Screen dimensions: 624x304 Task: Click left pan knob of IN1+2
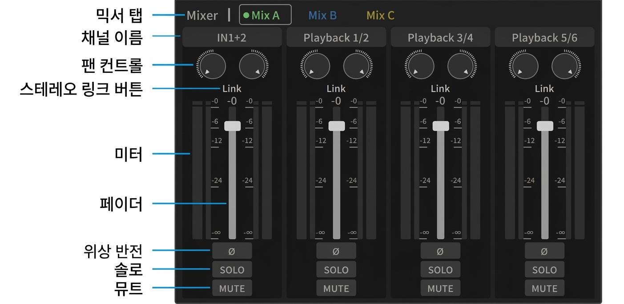211,66
